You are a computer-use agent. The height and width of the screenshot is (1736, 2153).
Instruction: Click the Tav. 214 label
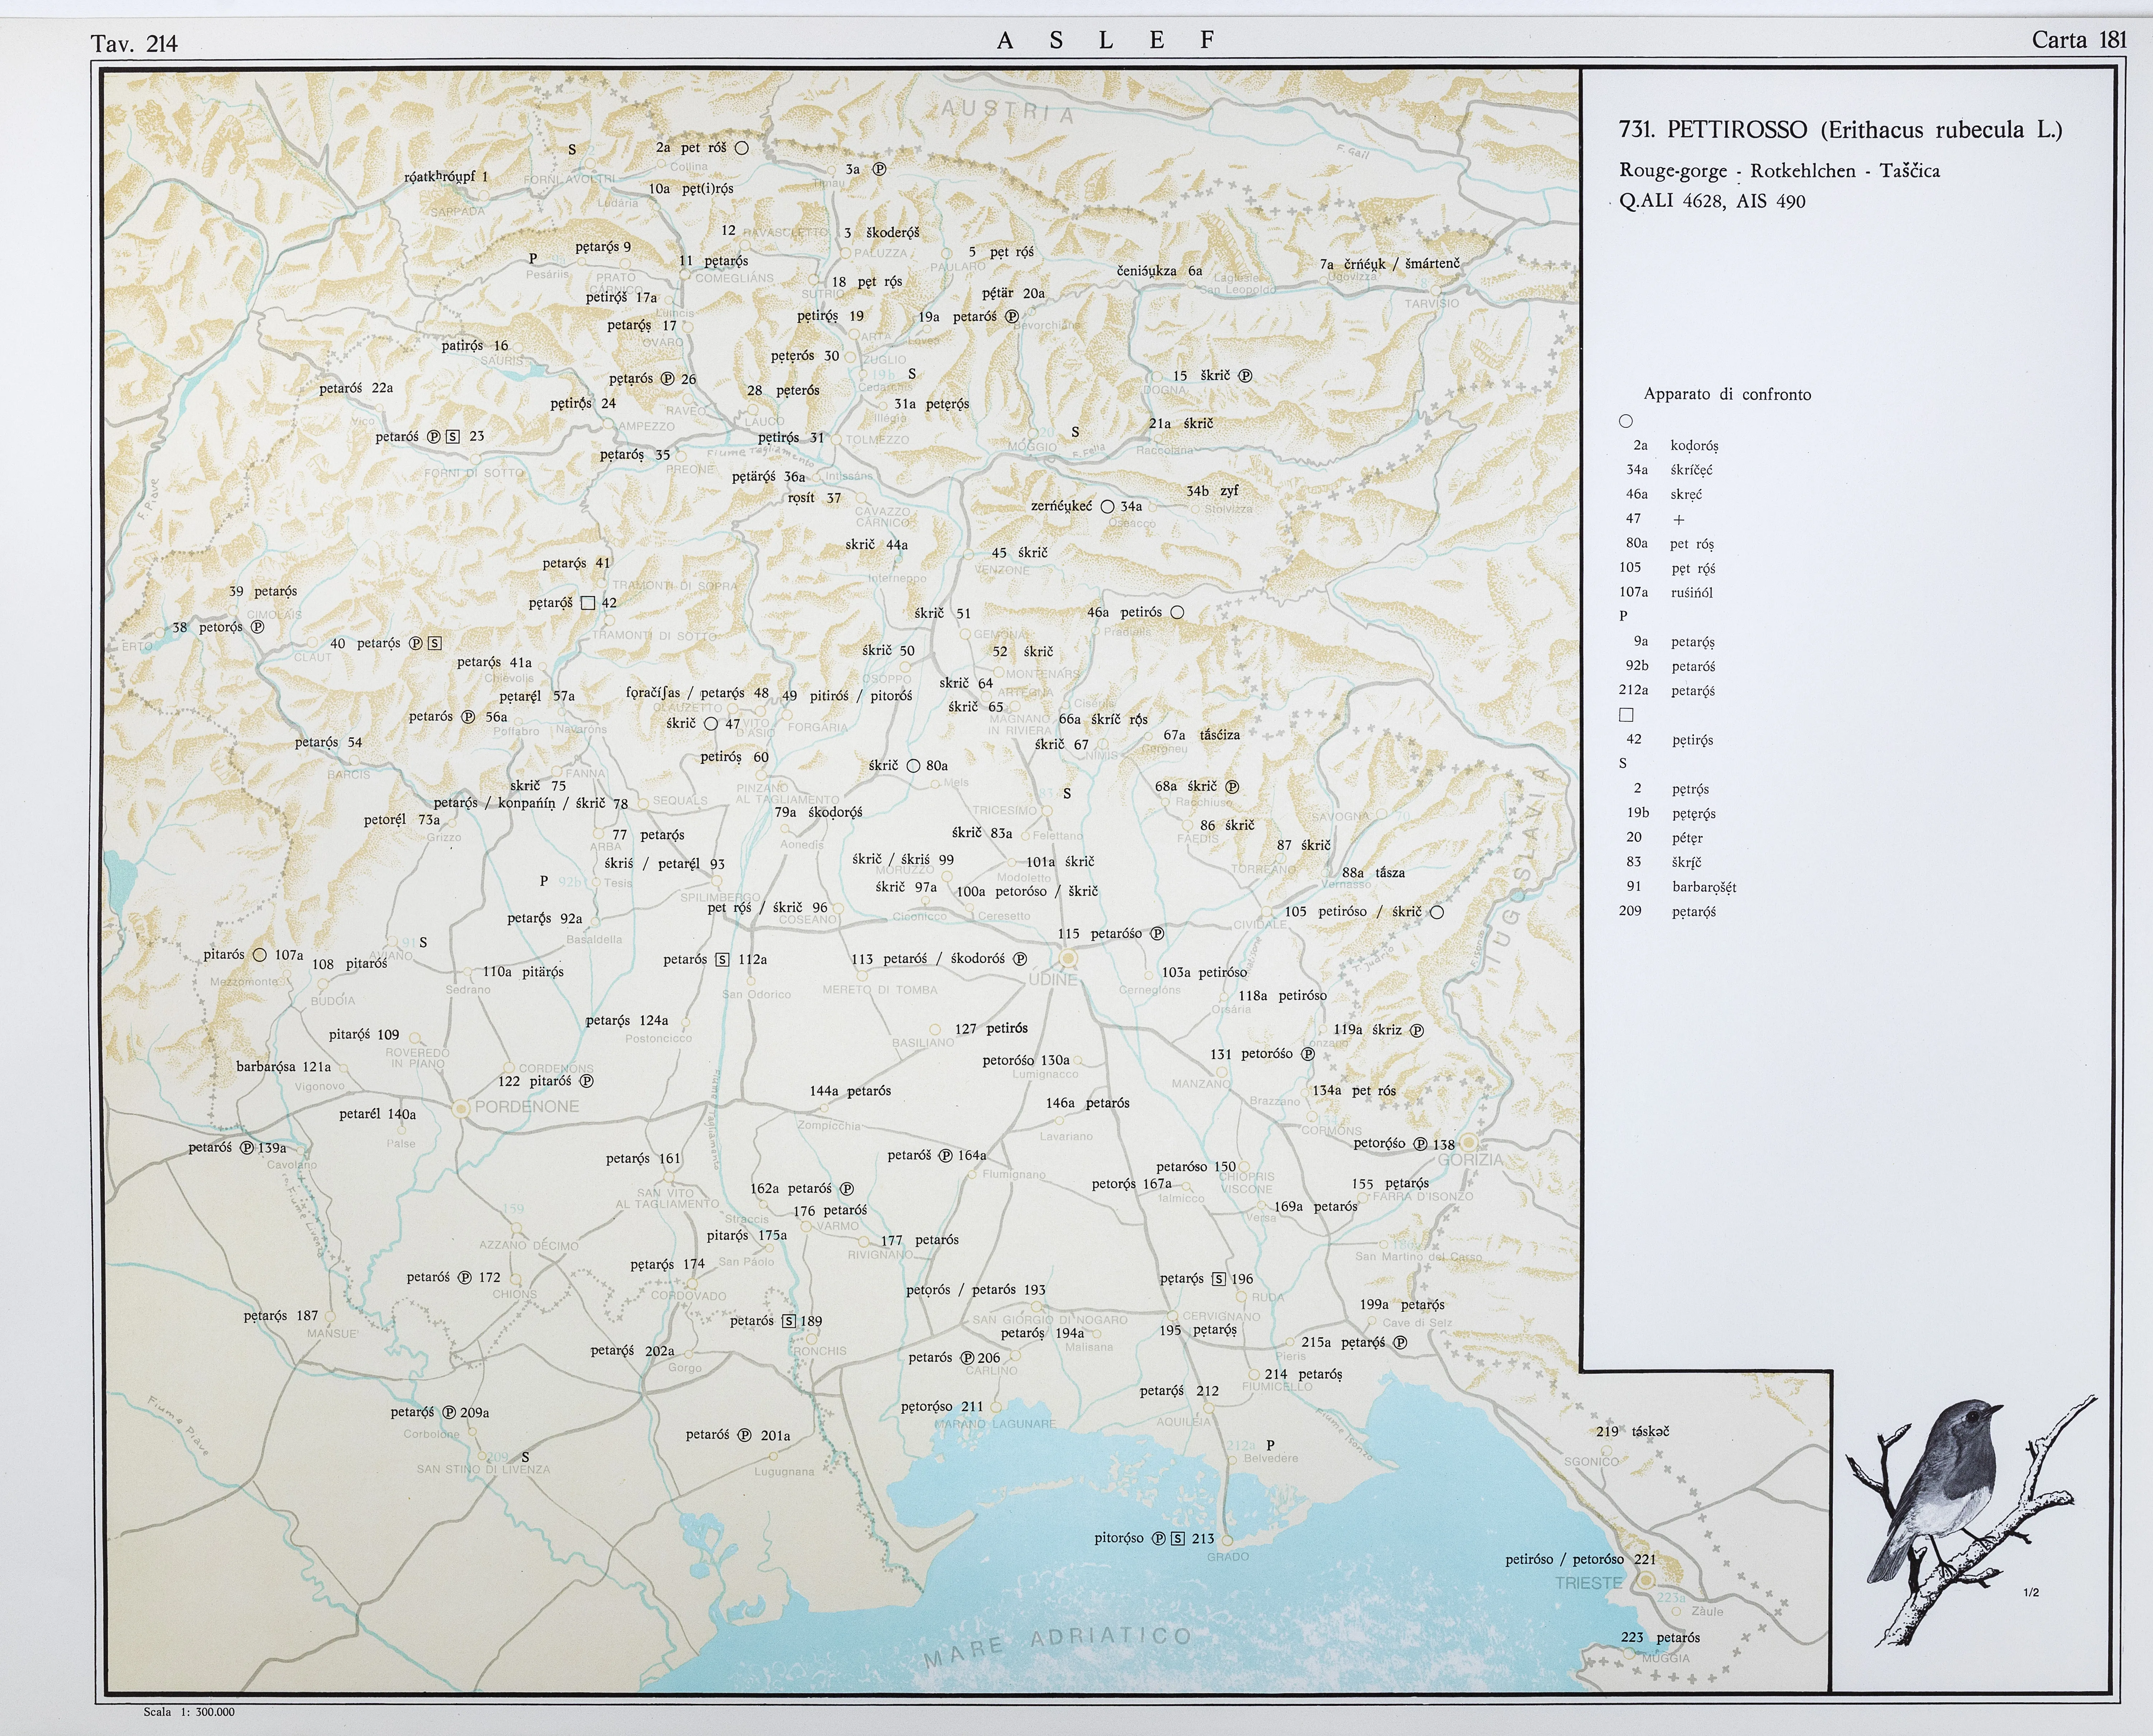point(134,43)
